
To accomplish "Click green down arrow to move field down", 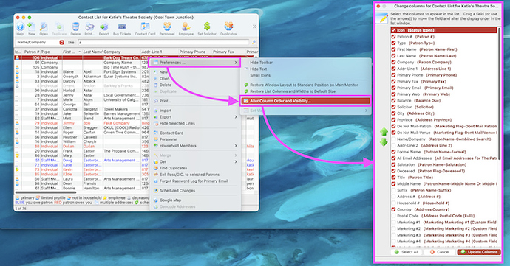I will coord(384,142).
